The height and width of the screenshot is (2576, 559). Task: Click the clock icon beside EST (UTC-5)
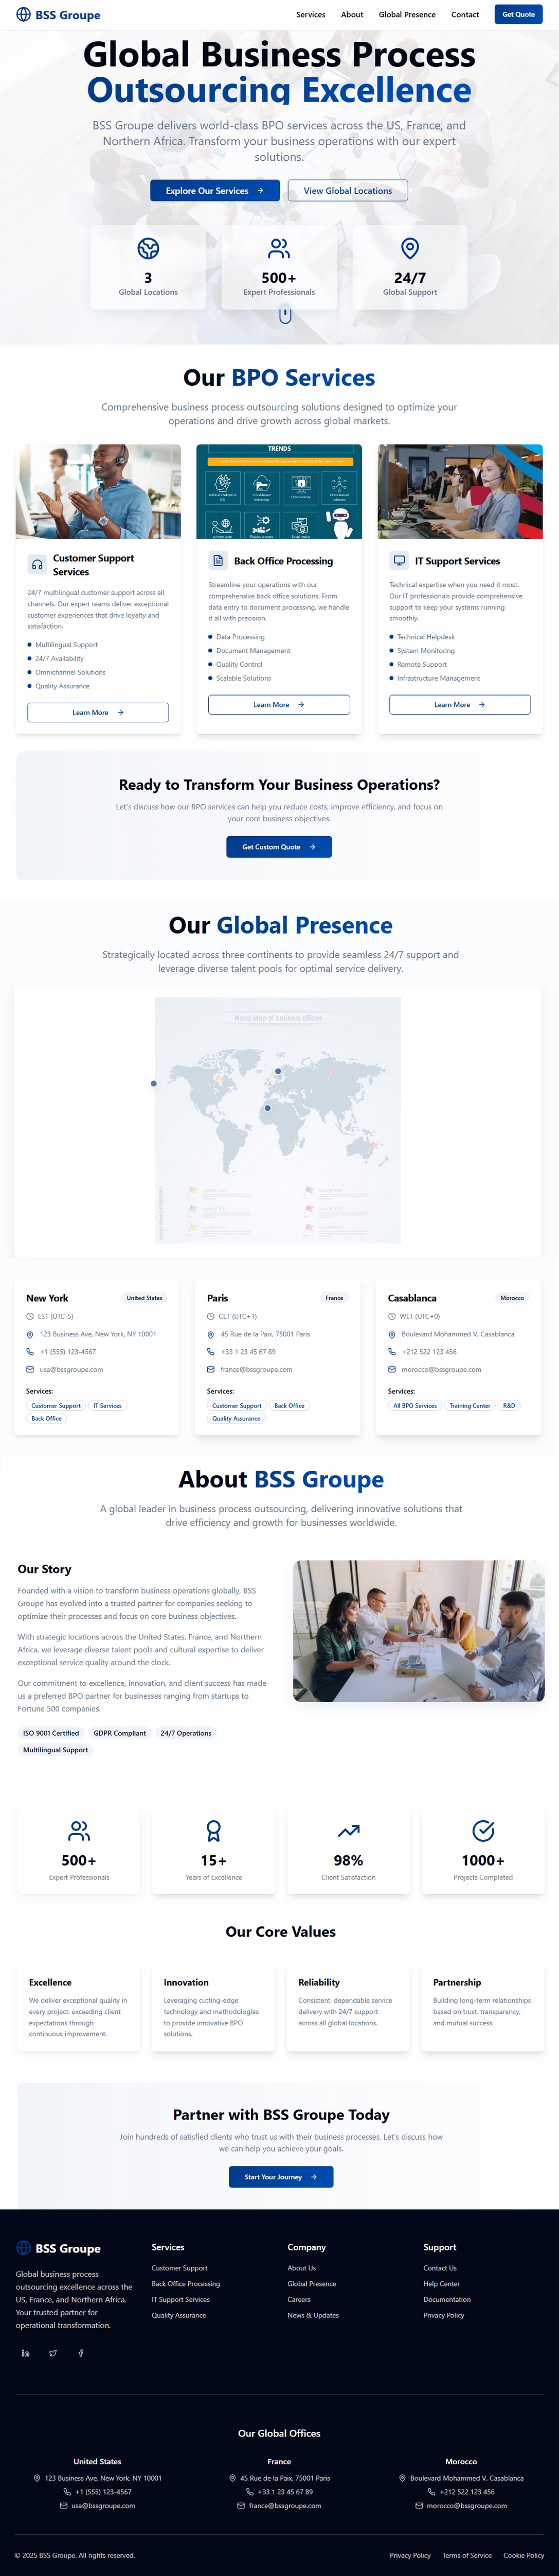[30, 1317]
